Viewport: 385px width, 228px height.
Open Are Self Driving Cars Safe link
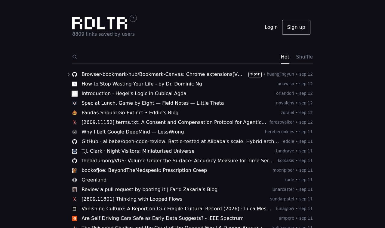(x=162, y=218)
